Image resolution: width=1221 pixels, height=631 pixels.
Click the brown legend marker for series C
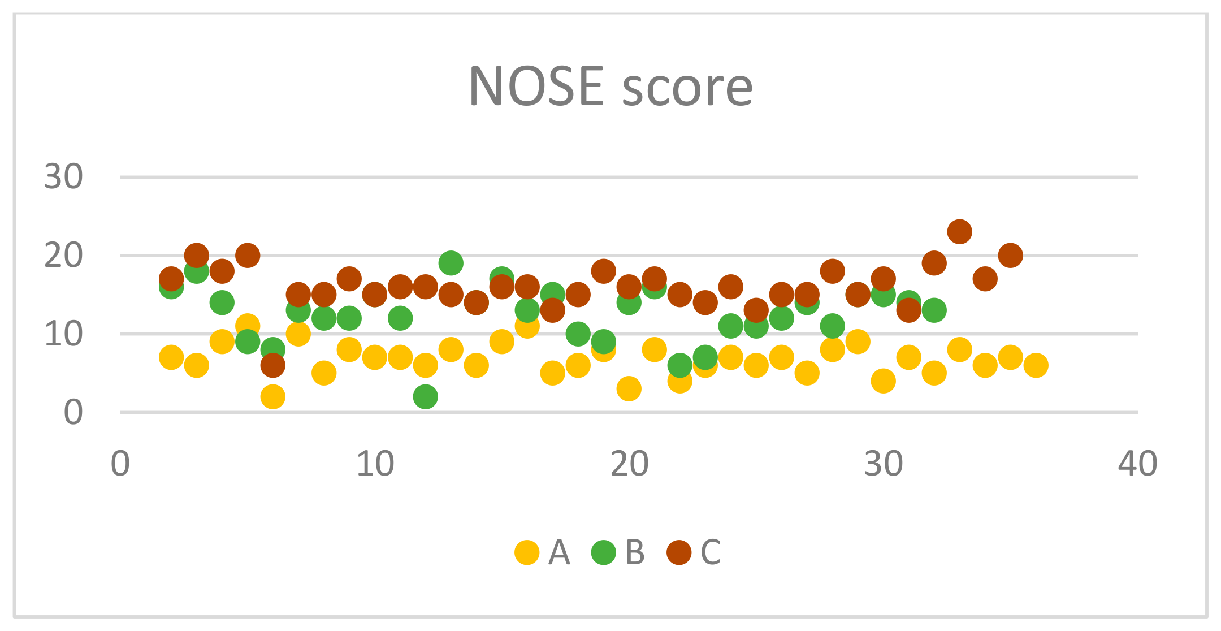[679, 552]
